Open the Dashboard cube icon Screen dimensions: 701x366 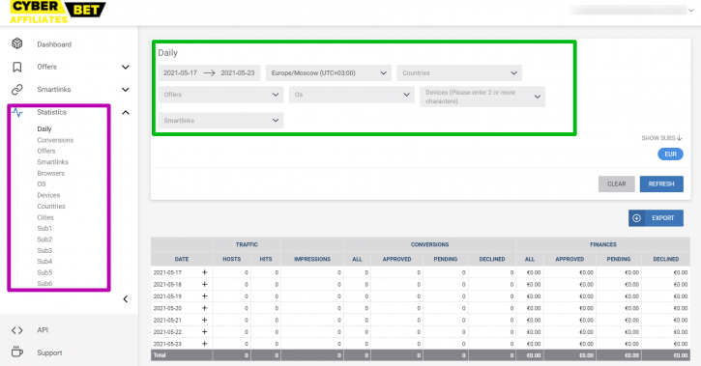coord(17,43)
